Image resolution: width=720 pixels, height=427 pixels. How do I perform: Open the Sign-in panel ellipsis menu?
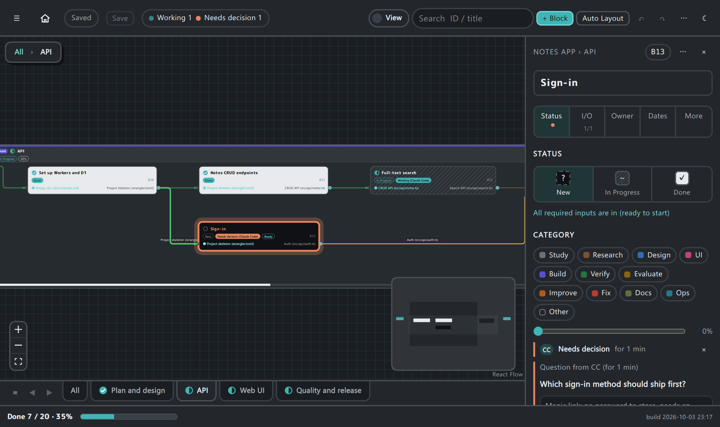683,52
